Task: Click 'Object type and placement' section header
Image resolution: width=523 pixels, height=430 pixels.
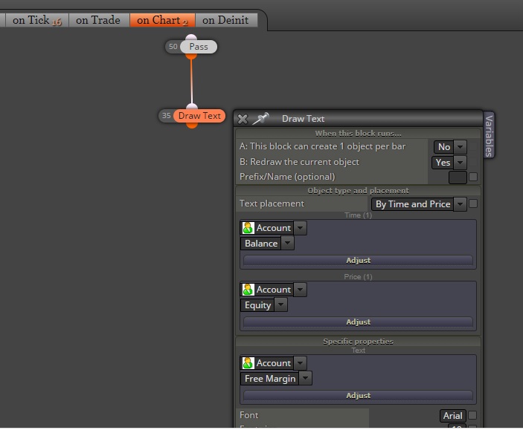Action: (x=359, y=191)
